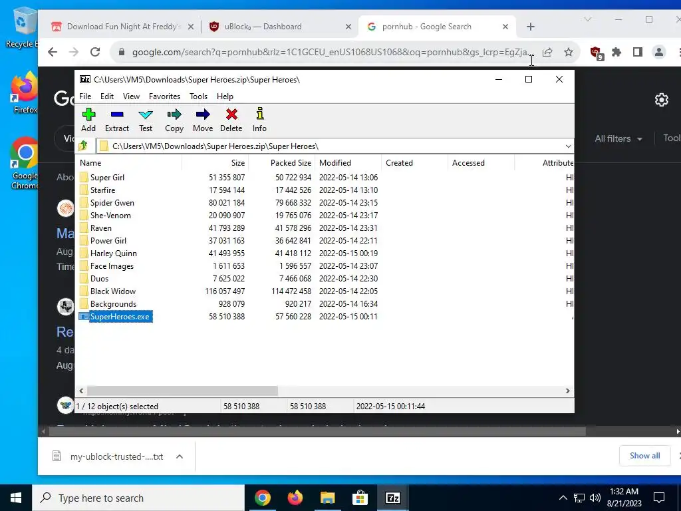Select the Spider Gwen folder

tap(112, 202)
